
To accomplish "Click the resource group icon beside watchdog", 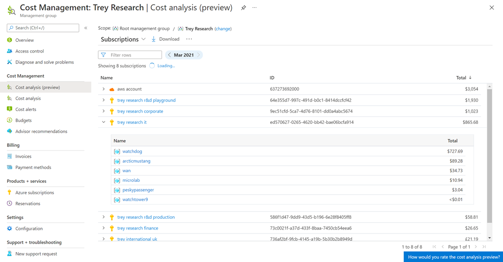I will click(x=117, y=151).
